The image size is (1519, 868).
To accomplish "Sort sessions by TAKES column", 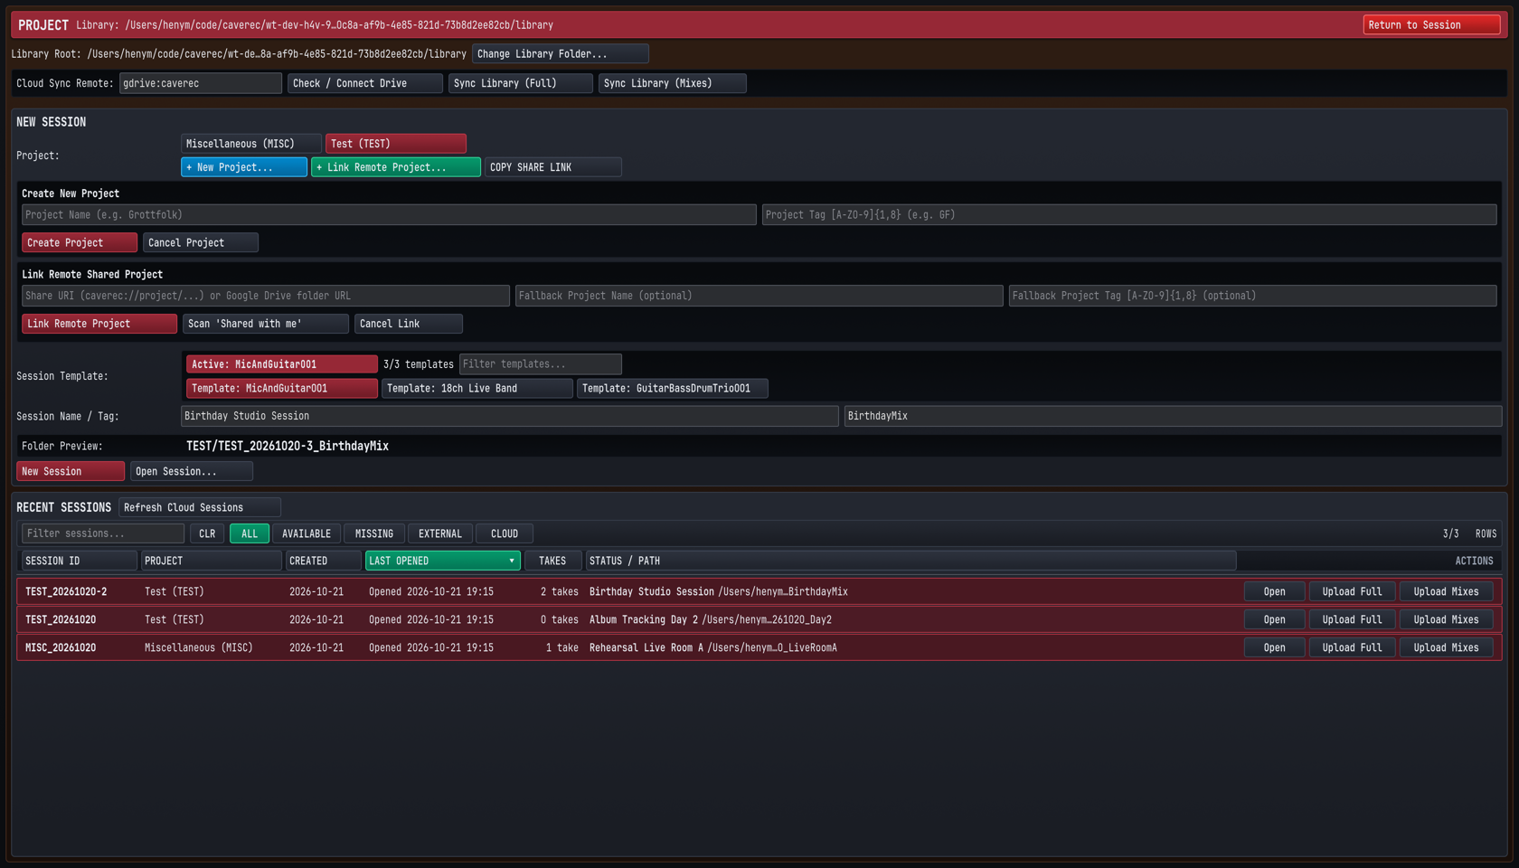I will [x=552, y=561].
